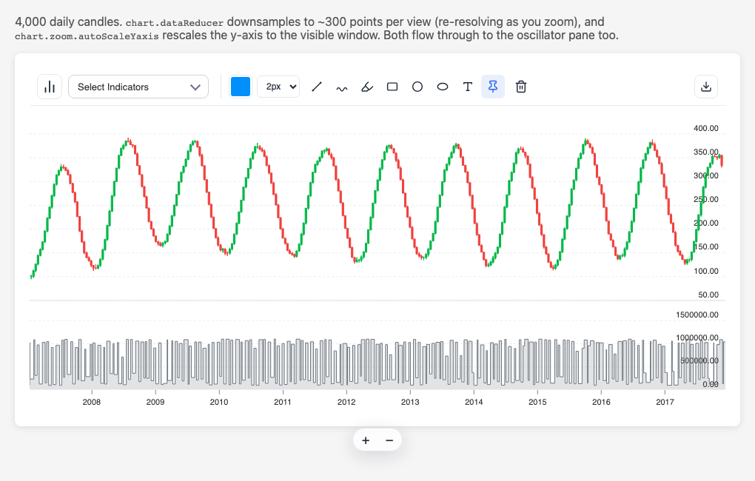Click the 100.00 price axis label

pyautogui.click(x=706, y=271)
